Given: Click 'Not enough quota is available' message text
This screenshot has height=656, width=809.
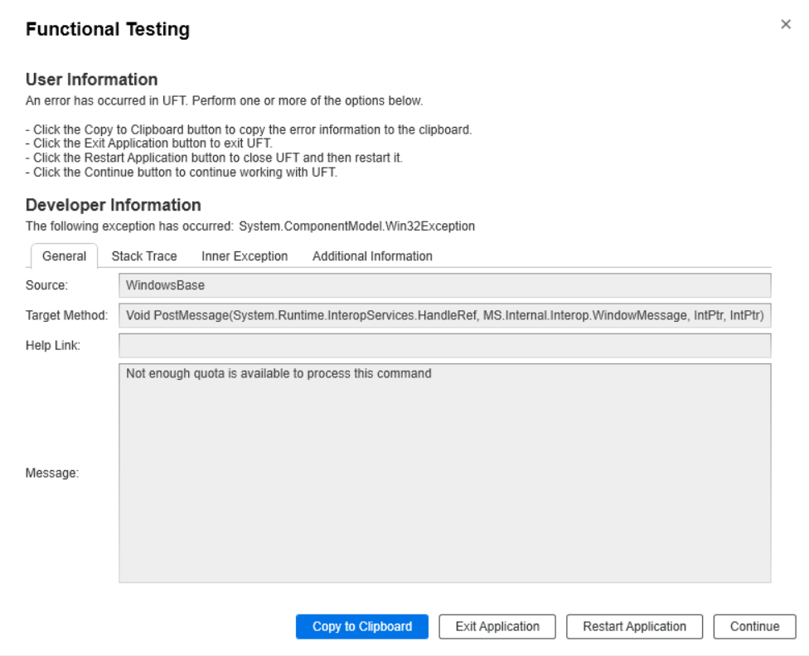Looking at the screenshot, I should [x=279, y=373].
